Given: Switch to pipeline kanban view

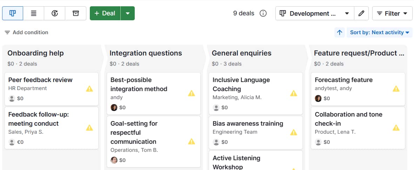Looking at the screenshot, I should click(13, 13).
